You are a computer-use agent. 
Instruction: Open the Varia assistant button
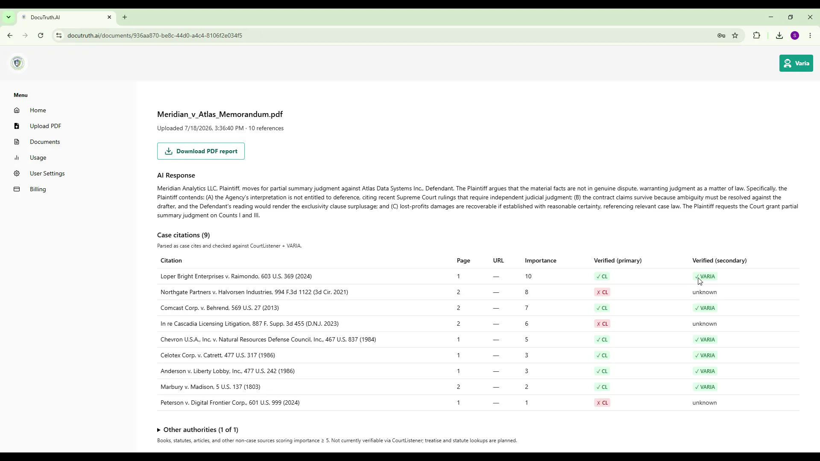point(796,63)
